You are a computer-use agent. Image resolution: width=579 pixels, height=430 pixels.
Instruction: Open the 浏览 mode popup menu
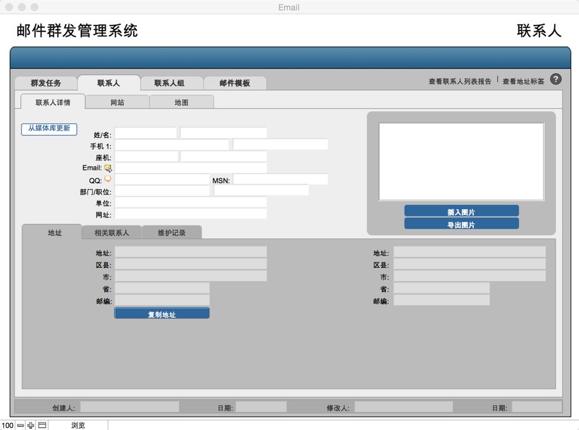tap(78, 425)
